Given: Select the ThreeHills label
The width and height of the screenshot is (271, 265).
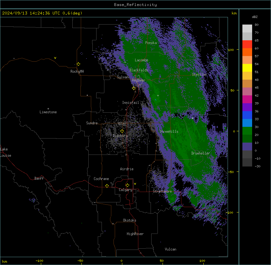Looking at the screenshot, I should pos(169,132).
